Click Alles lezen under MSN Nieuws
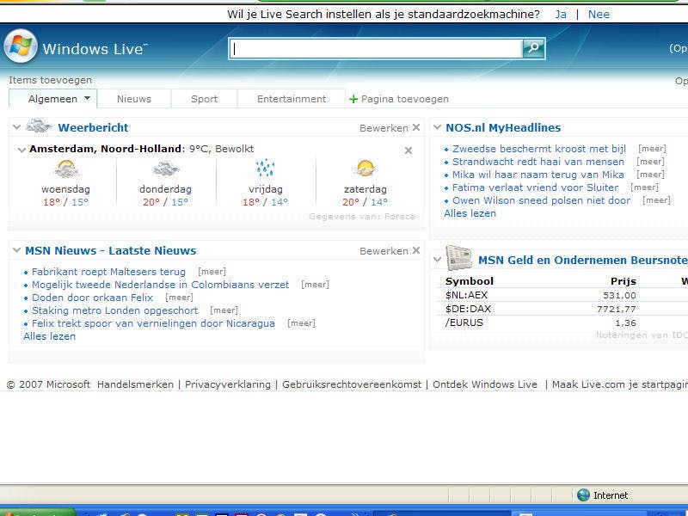 (x=50, y=336)
